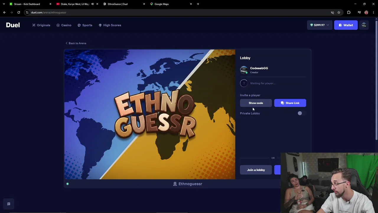378x213 pixels.
Task: Open the Wallet
Action: click(346, 25)
